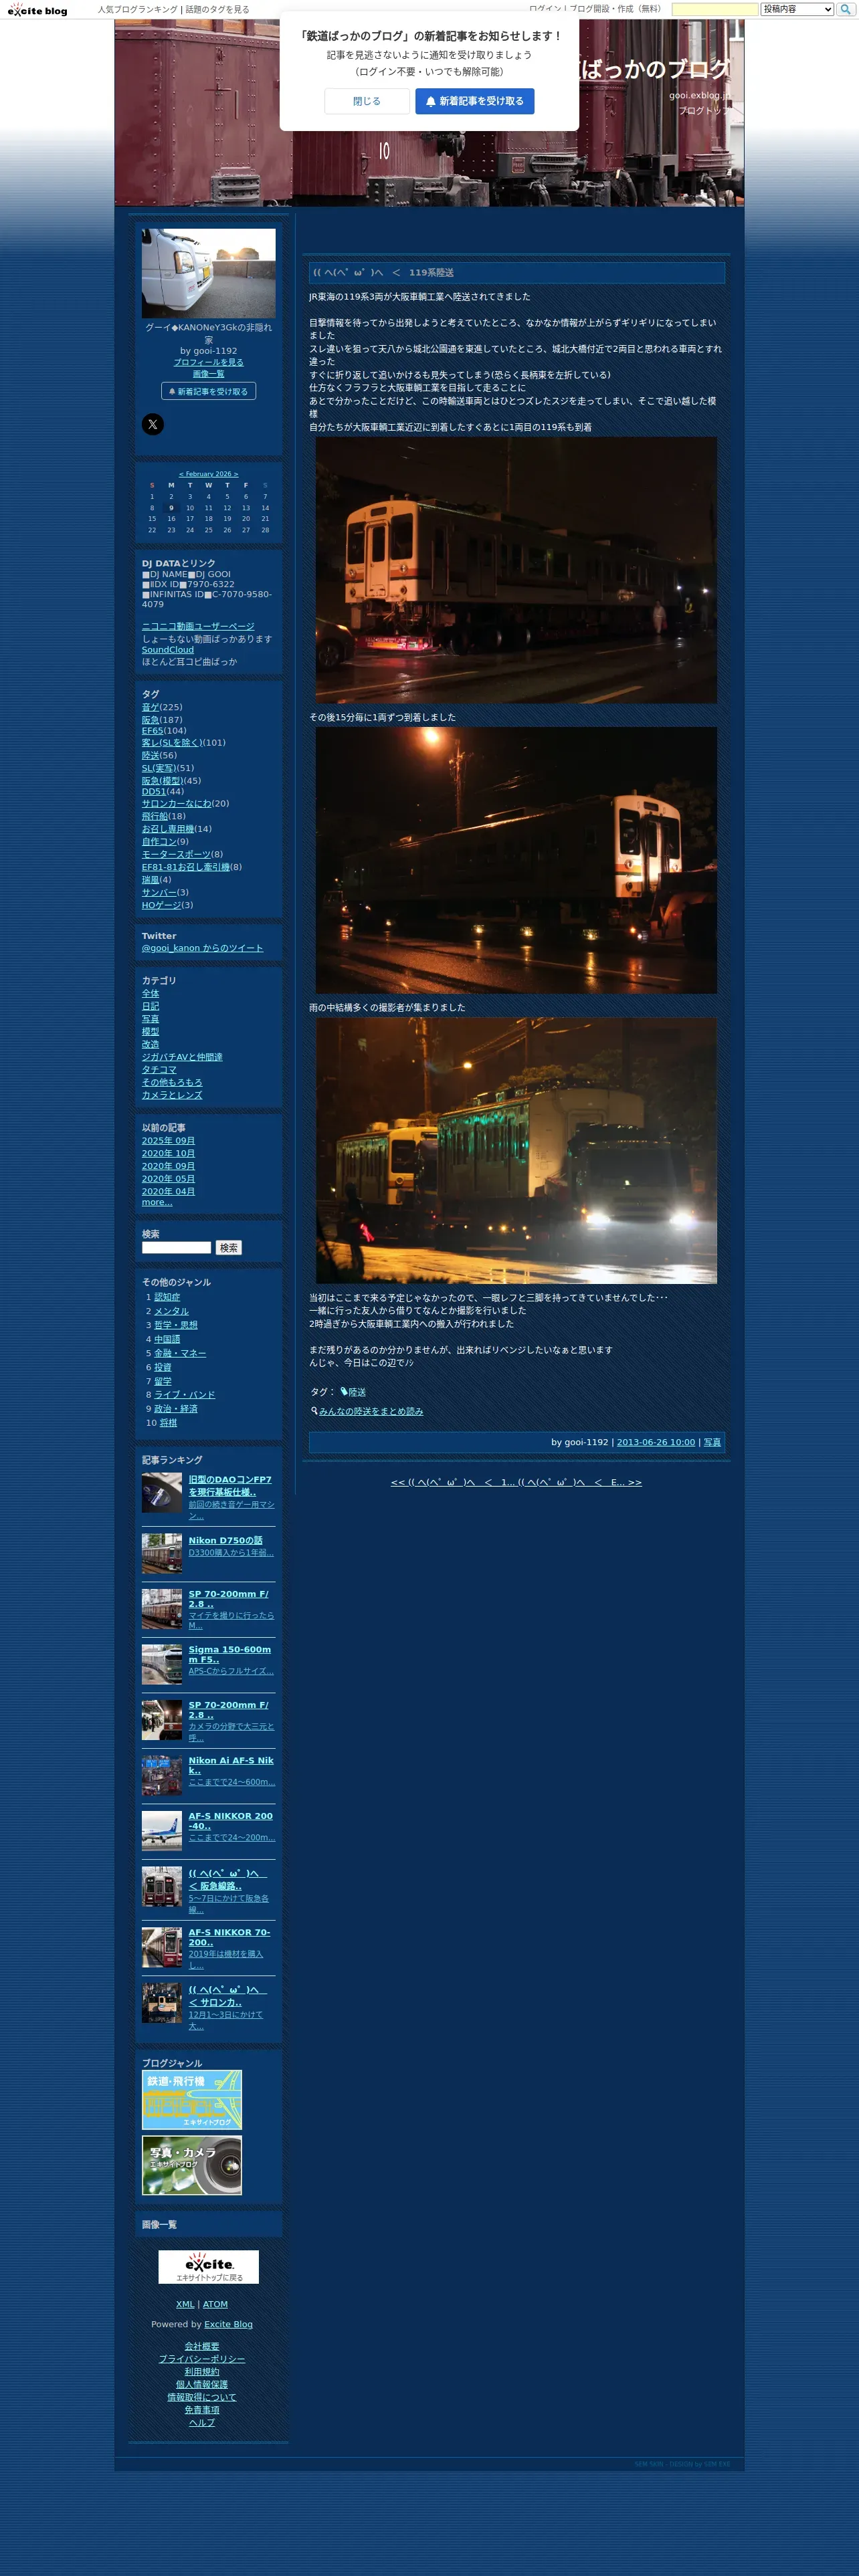Viewport: 859px width, 2576px height.
Task: Open 鉄道・飛行機 blog genre banner
Action: (x=192, y=2100)
